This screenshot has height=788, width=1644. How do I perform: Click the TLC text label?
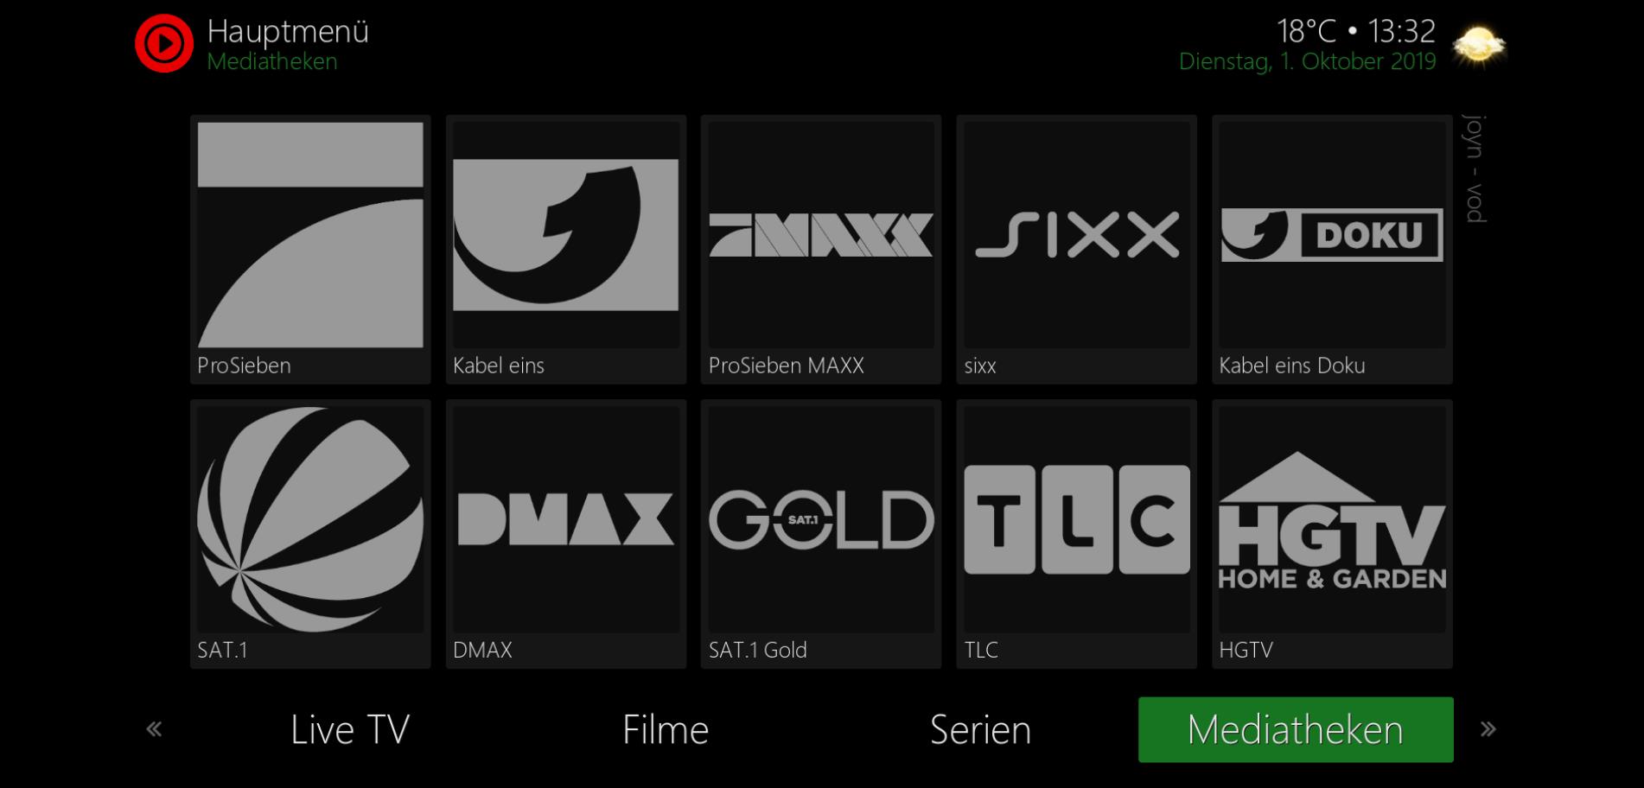pyautogui.click(x=981, y=650)
